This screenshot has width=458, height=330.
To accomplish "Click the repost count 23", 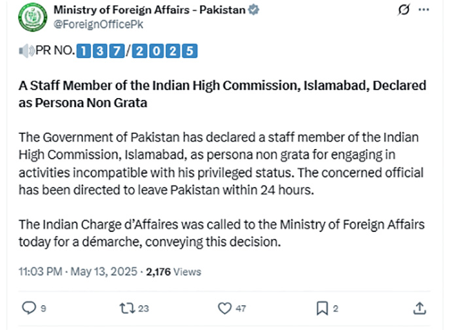I will point(144,308).
